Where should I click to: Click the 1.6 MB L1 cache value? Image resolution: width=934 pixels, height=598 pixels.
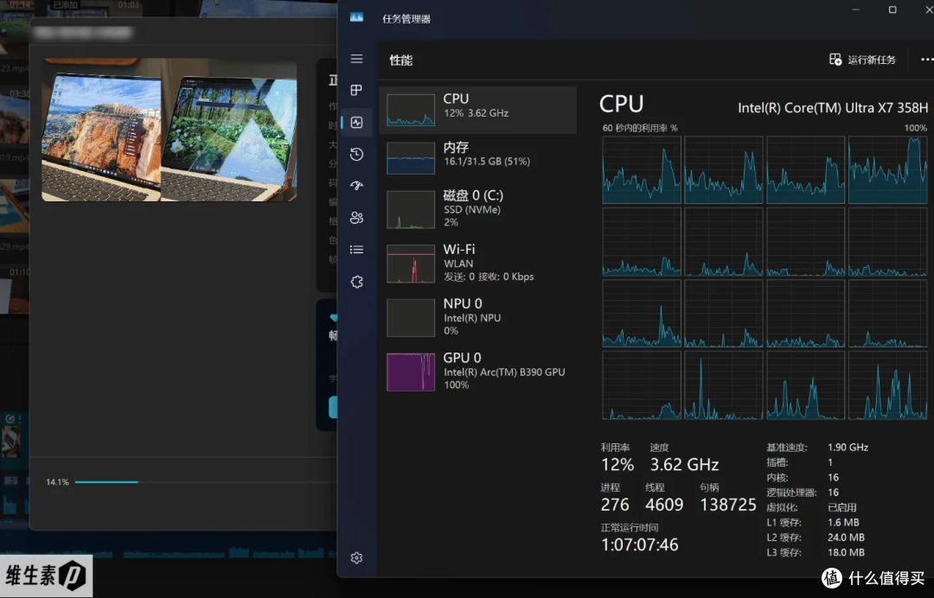(843, 523)
